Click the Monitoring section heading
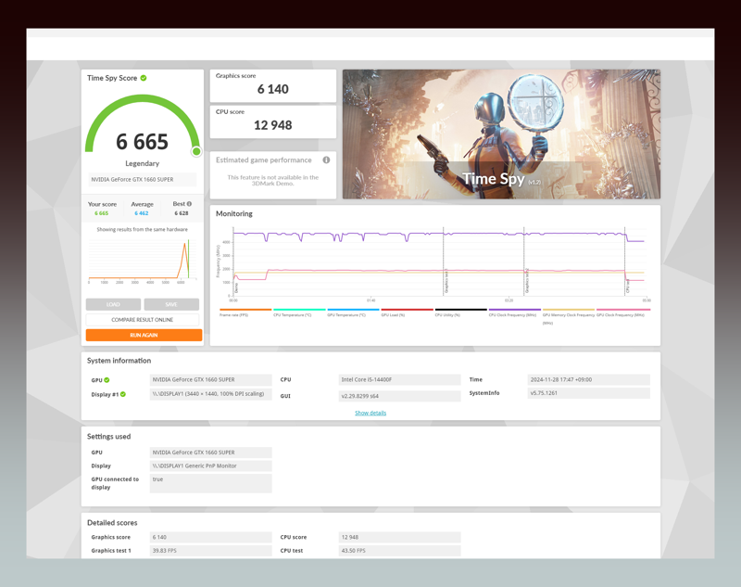The image size is (741, 587). point(234,214)
